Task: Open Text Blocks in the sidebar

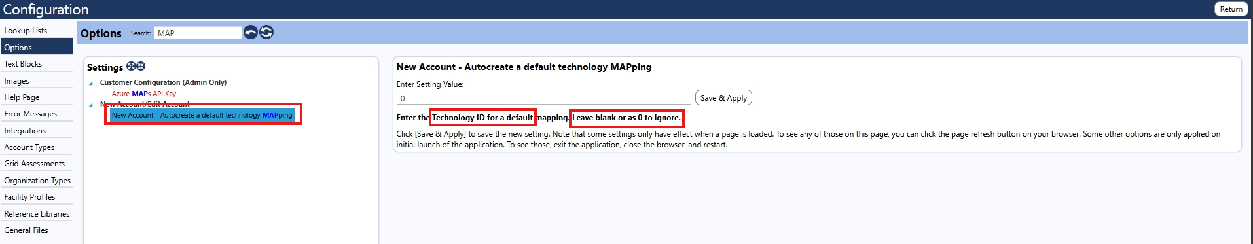Action: (x=37, y=64)
